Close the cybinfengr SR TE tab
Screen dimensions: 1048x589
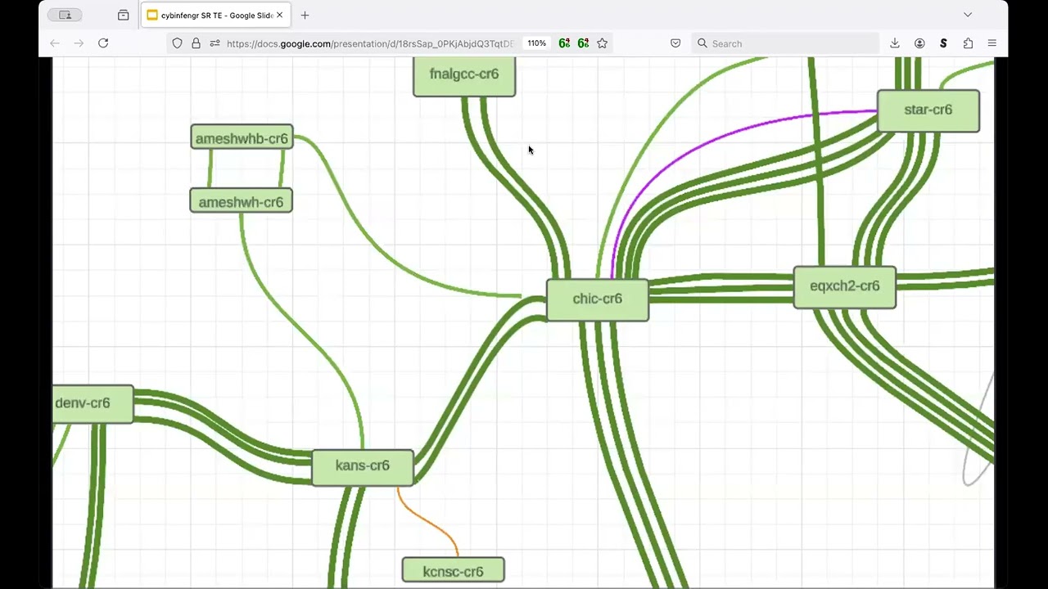279,15
